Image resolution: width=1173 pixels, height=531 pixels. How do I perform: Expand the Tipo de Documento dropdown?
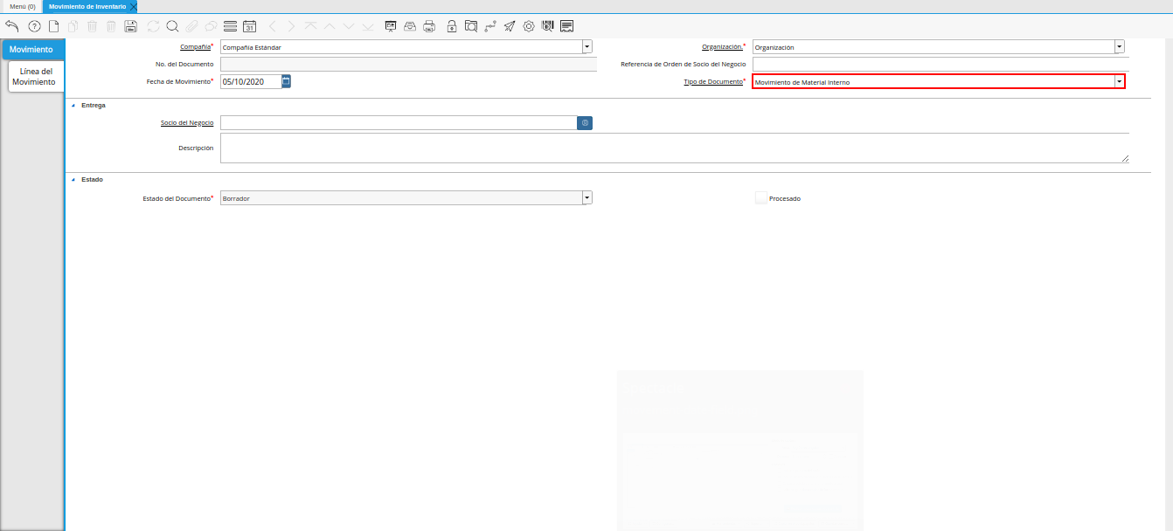coord(1119,82)
